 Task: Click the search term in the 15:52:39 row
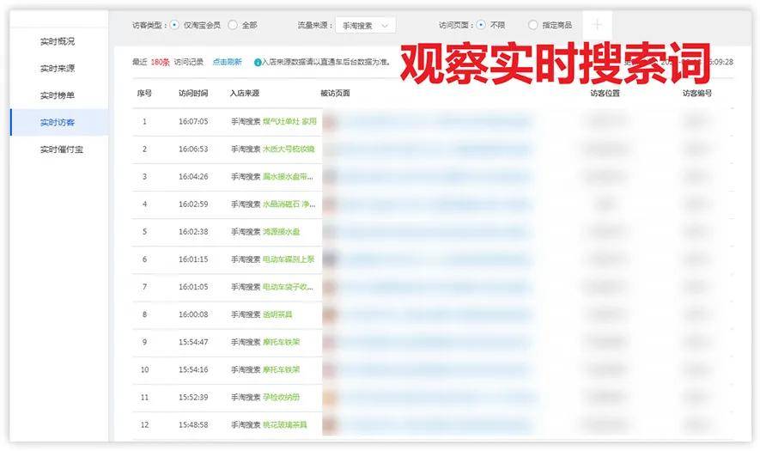[x=281, y=398]
